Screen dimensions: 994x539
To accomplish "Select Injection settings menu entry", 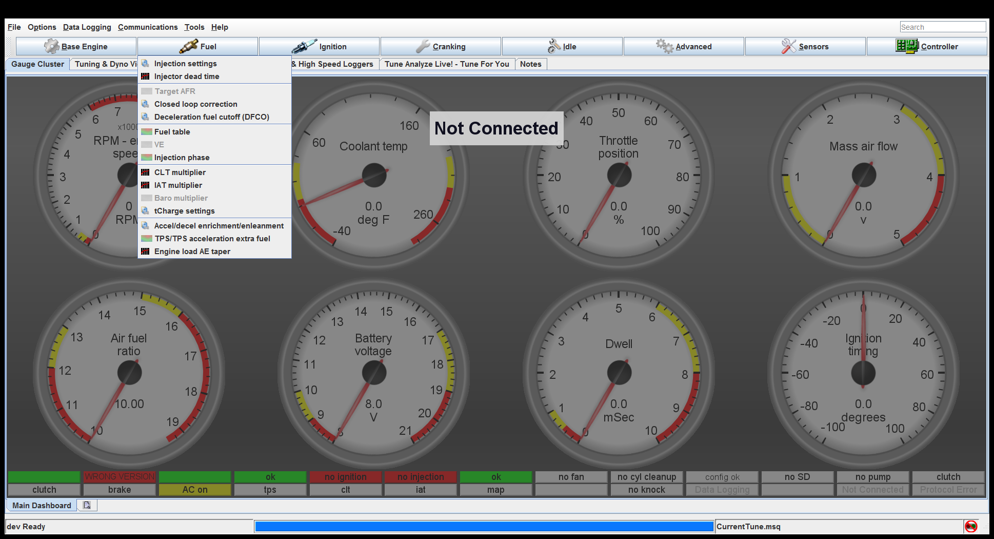I will point(214,64).
